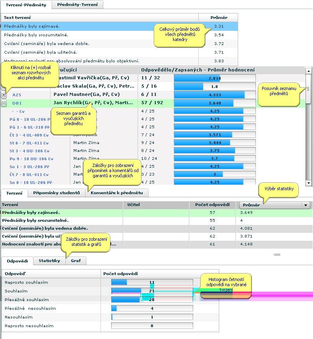This screenshot has width=313, height=339.
Task: Click the average value 4.081 cell
Action: (246, 228)
